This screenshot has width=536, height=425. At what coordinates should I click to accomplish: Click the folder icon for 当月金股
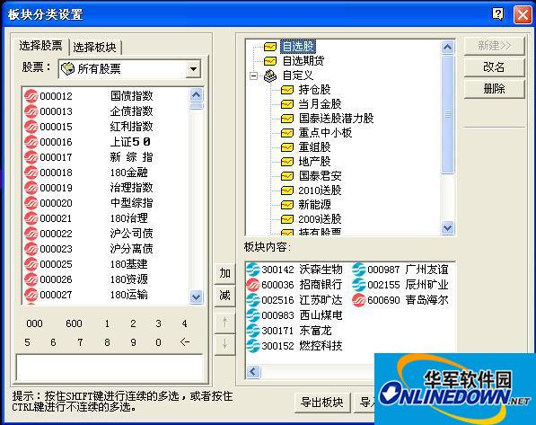click(x=287, y=104)
